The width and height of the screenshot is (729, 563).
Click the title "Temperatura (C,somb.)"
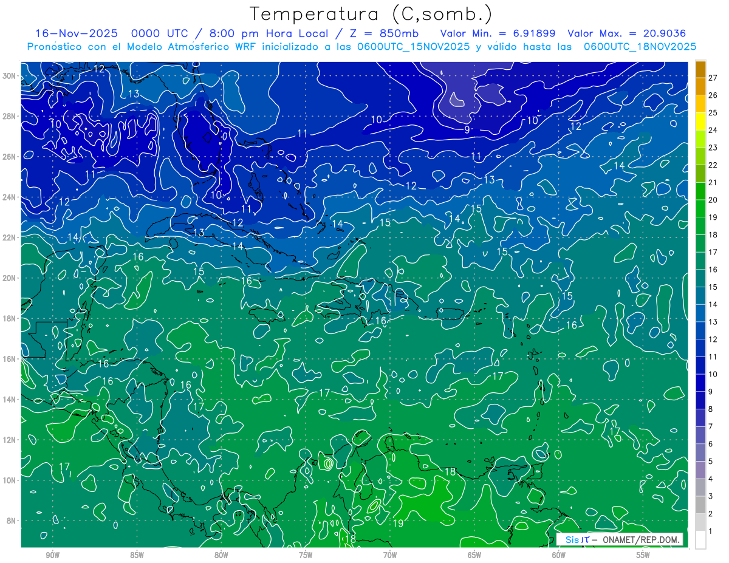click(371, 14)
